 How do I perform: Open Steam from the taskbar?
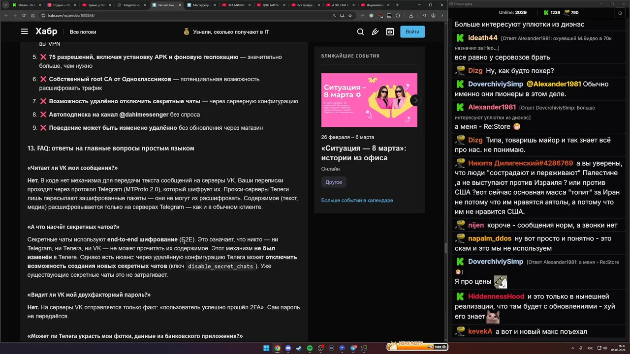[x=299, y=348]
